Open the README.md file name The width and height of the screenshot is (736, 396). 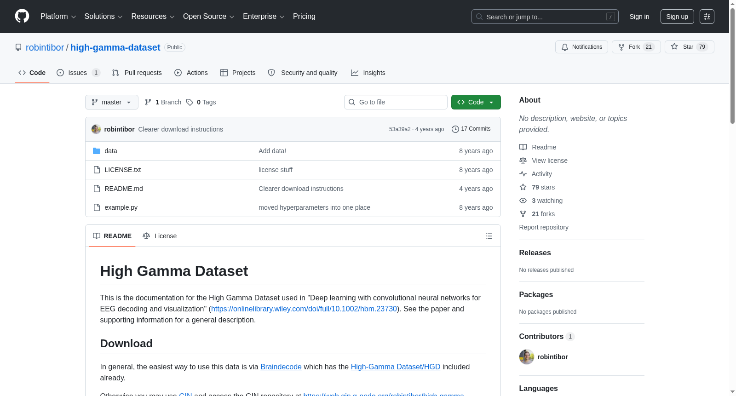(124, 189)
